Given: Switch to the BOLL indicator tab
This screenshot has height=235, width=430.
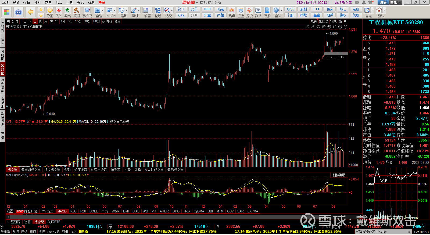Looking at the screenshot, I should coord(94,211).
